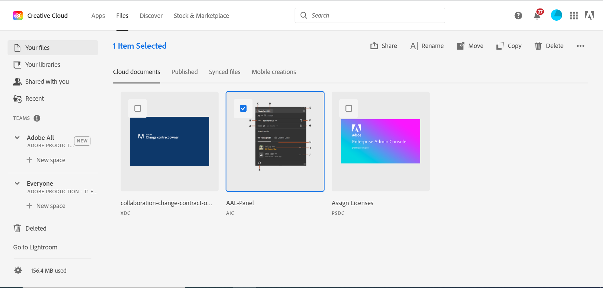603x288 pixels.
Task: Open Stock & Marketplace
Action: tap(201, 16)
